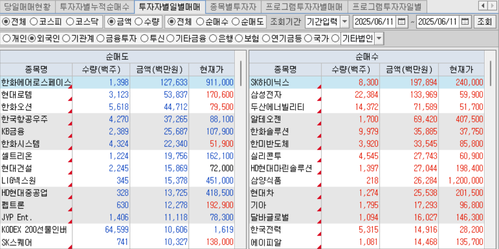Switch to the 프로그램투자자일별 tab
Image resolution: width=499 pixels, height=249 pixels.
point(387,6)
